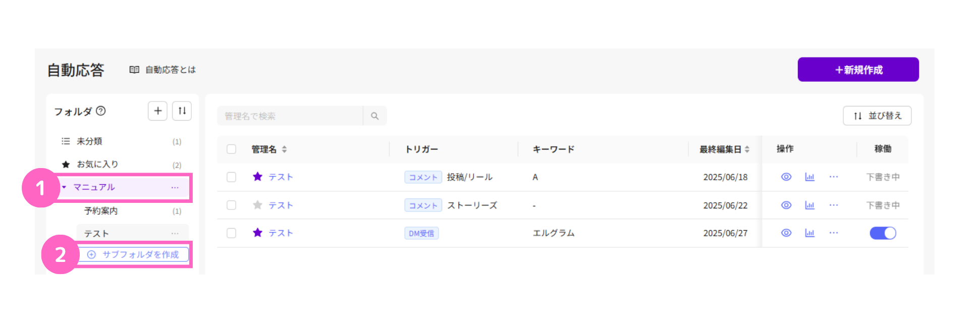The image size is (969, 323).
Task: Click the folder reorder arrows icon
Action: [182, 111]
